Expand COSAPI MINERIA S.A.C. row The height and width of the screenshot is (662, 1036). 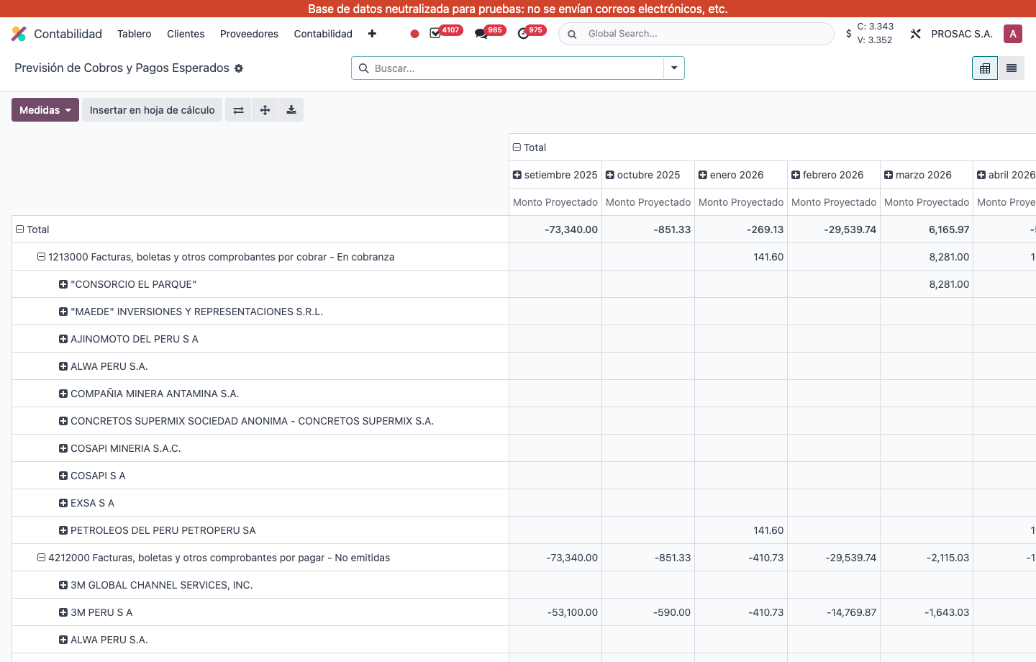(63, 448)
